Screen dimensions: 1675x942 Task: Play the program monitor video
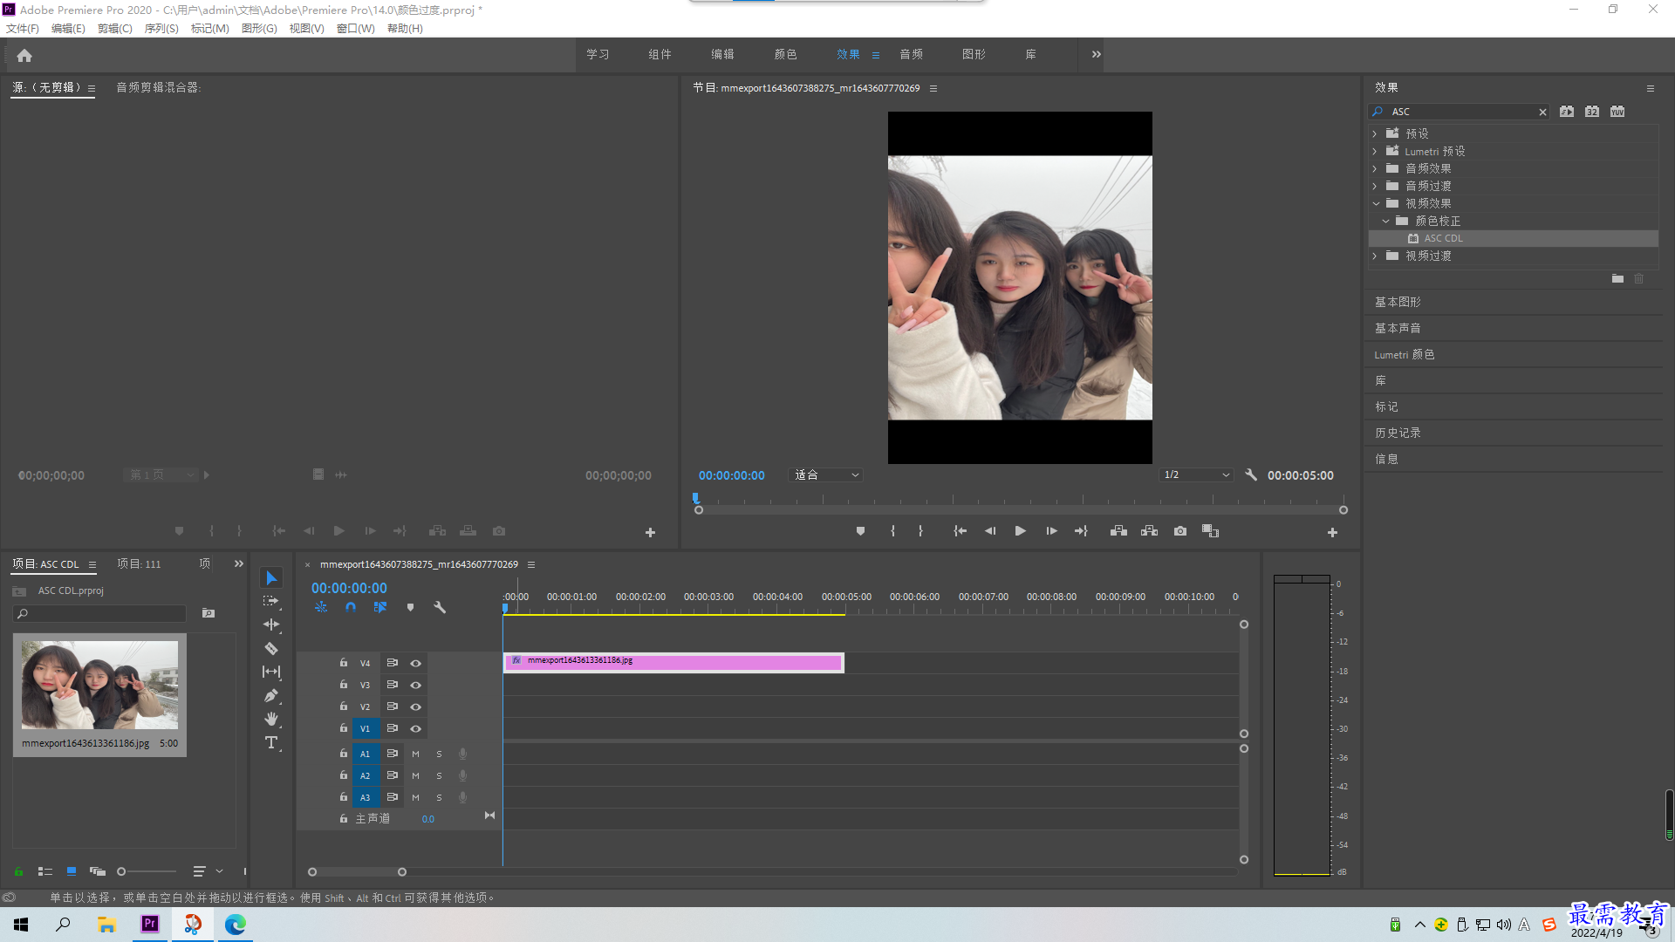pos(1020,530)
